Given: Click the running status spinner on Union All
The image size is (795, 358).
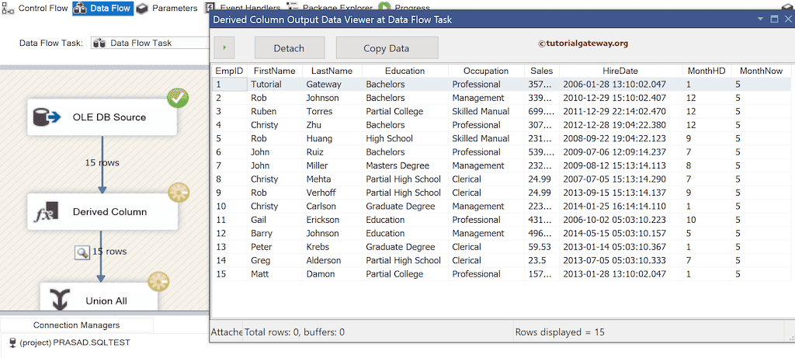Looking at the screenshot, I should point(158,281).
